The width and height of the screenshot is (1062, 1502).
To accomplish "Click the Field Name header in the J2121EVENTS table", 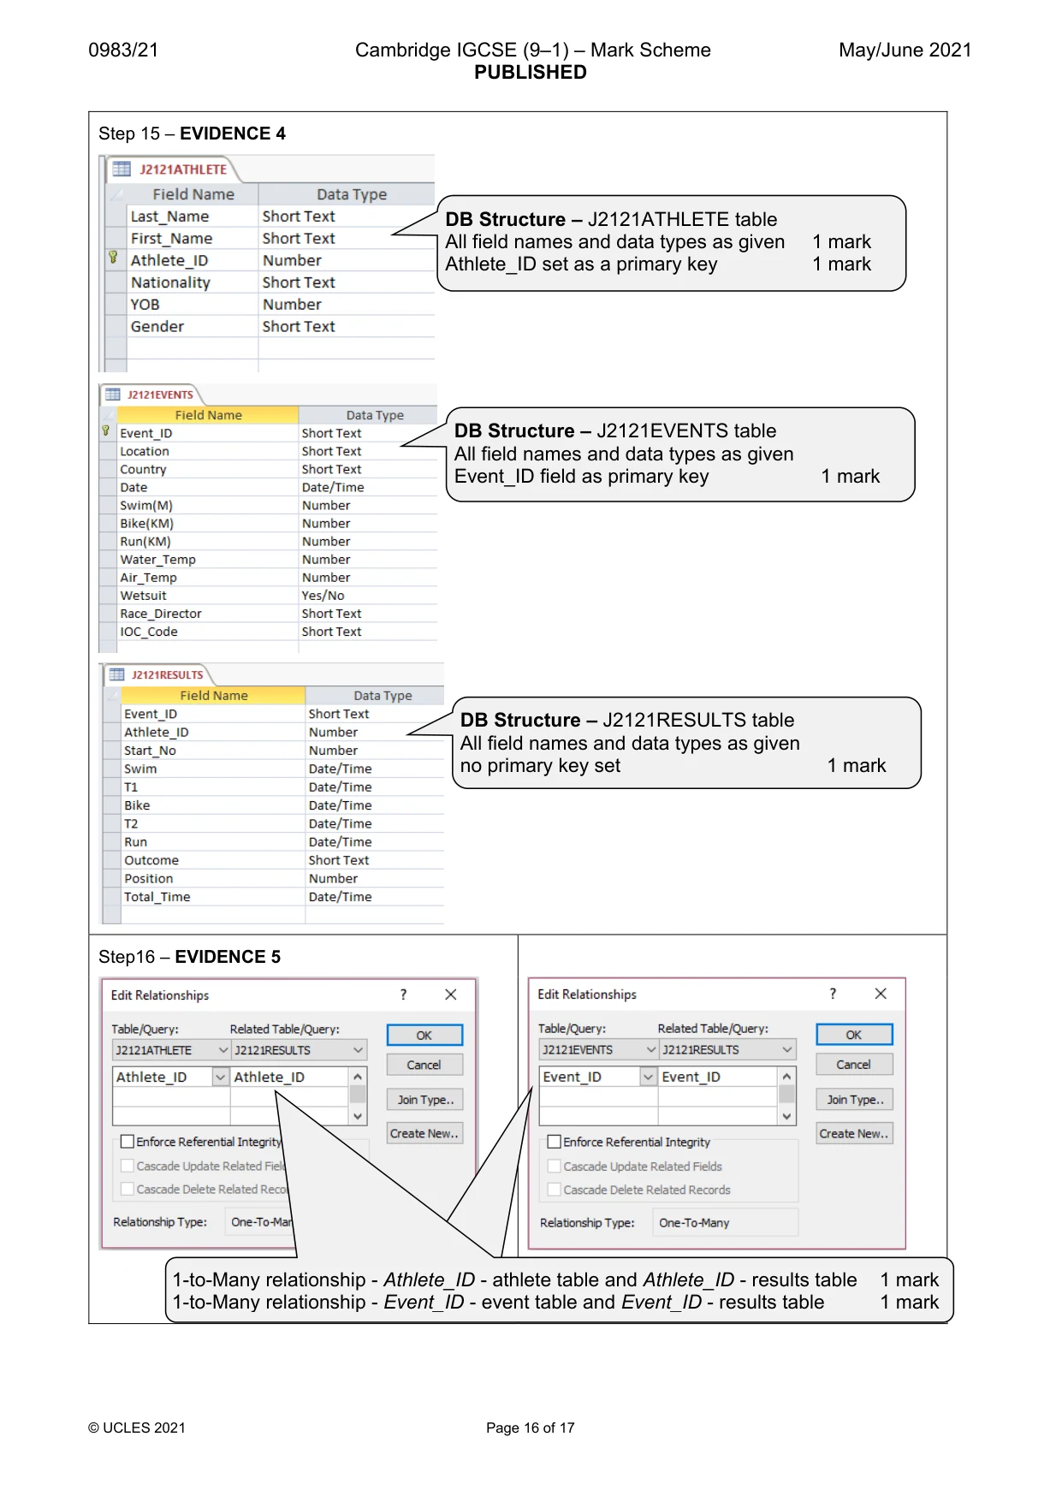I will click(209, 415).
